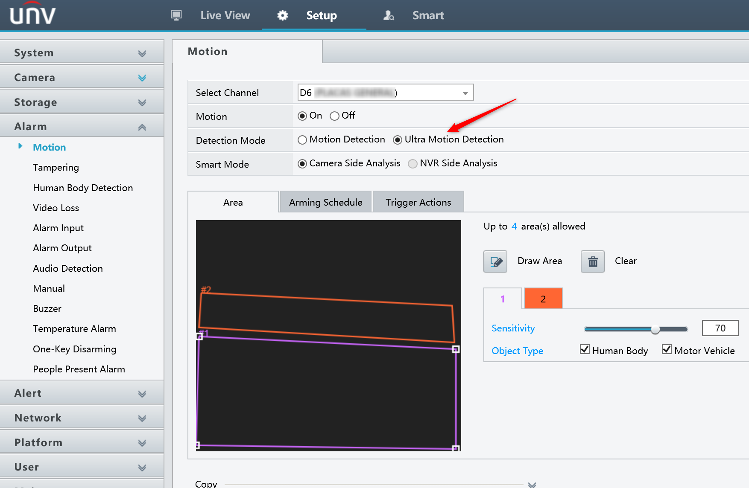This screenshot has height=488, width=749.
Task: Open Live View via the monitor icon
Action: (176, 15)
